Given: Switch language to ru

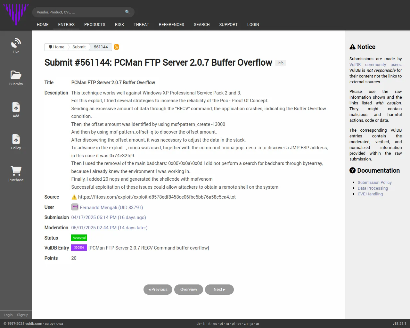Looking at the screenshot, I should tap(227, 324).
